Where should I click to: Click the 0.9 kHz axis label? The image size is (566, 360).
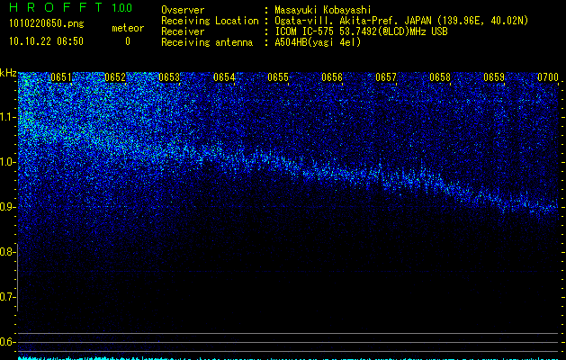[x=7, y=207]
